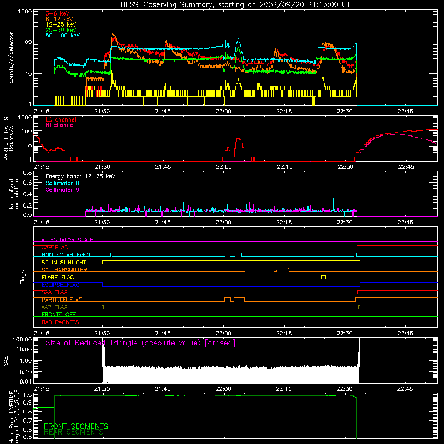Select the LO channel legend label
The image size is (444, 444).
[x=61, y=119]
